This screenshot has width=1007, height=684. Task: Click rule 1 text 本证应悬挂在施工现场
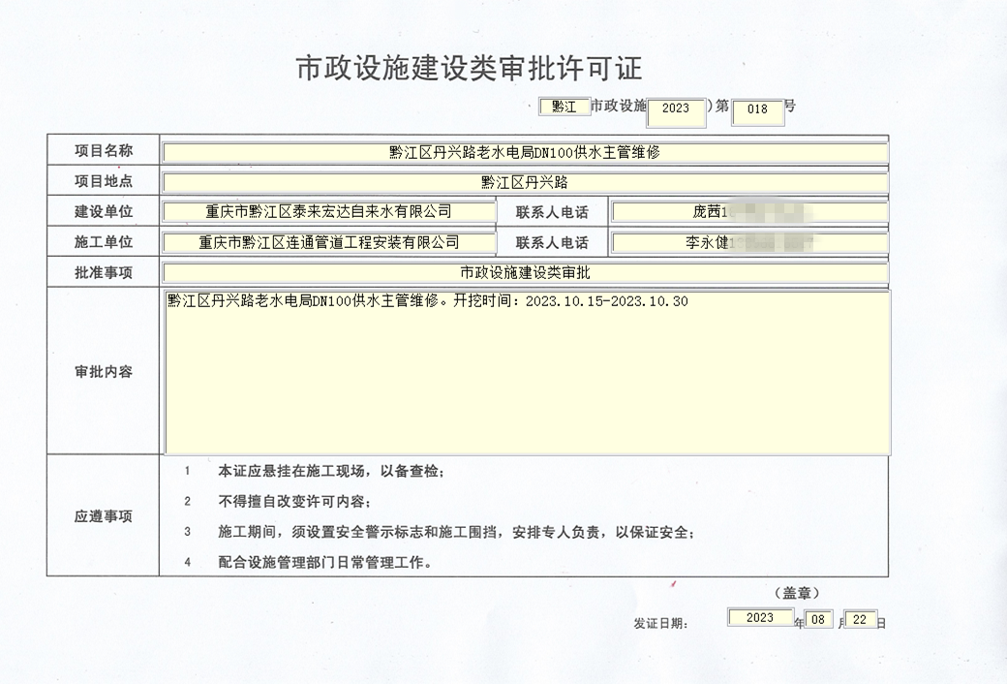click(x=331, y=471)
